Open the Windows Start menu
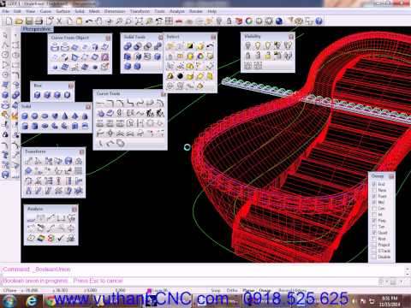 pyautogui.click(x=9, y=301)
